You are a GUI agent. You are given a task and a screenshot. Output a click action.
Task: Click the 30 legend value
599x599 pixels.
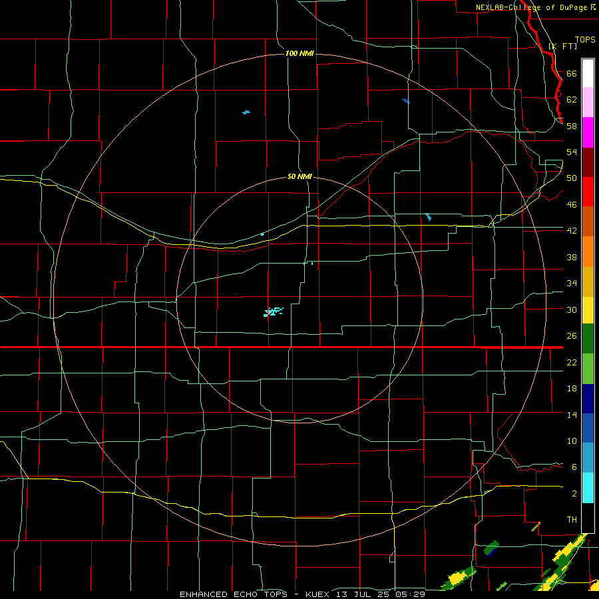coord(572,309)
